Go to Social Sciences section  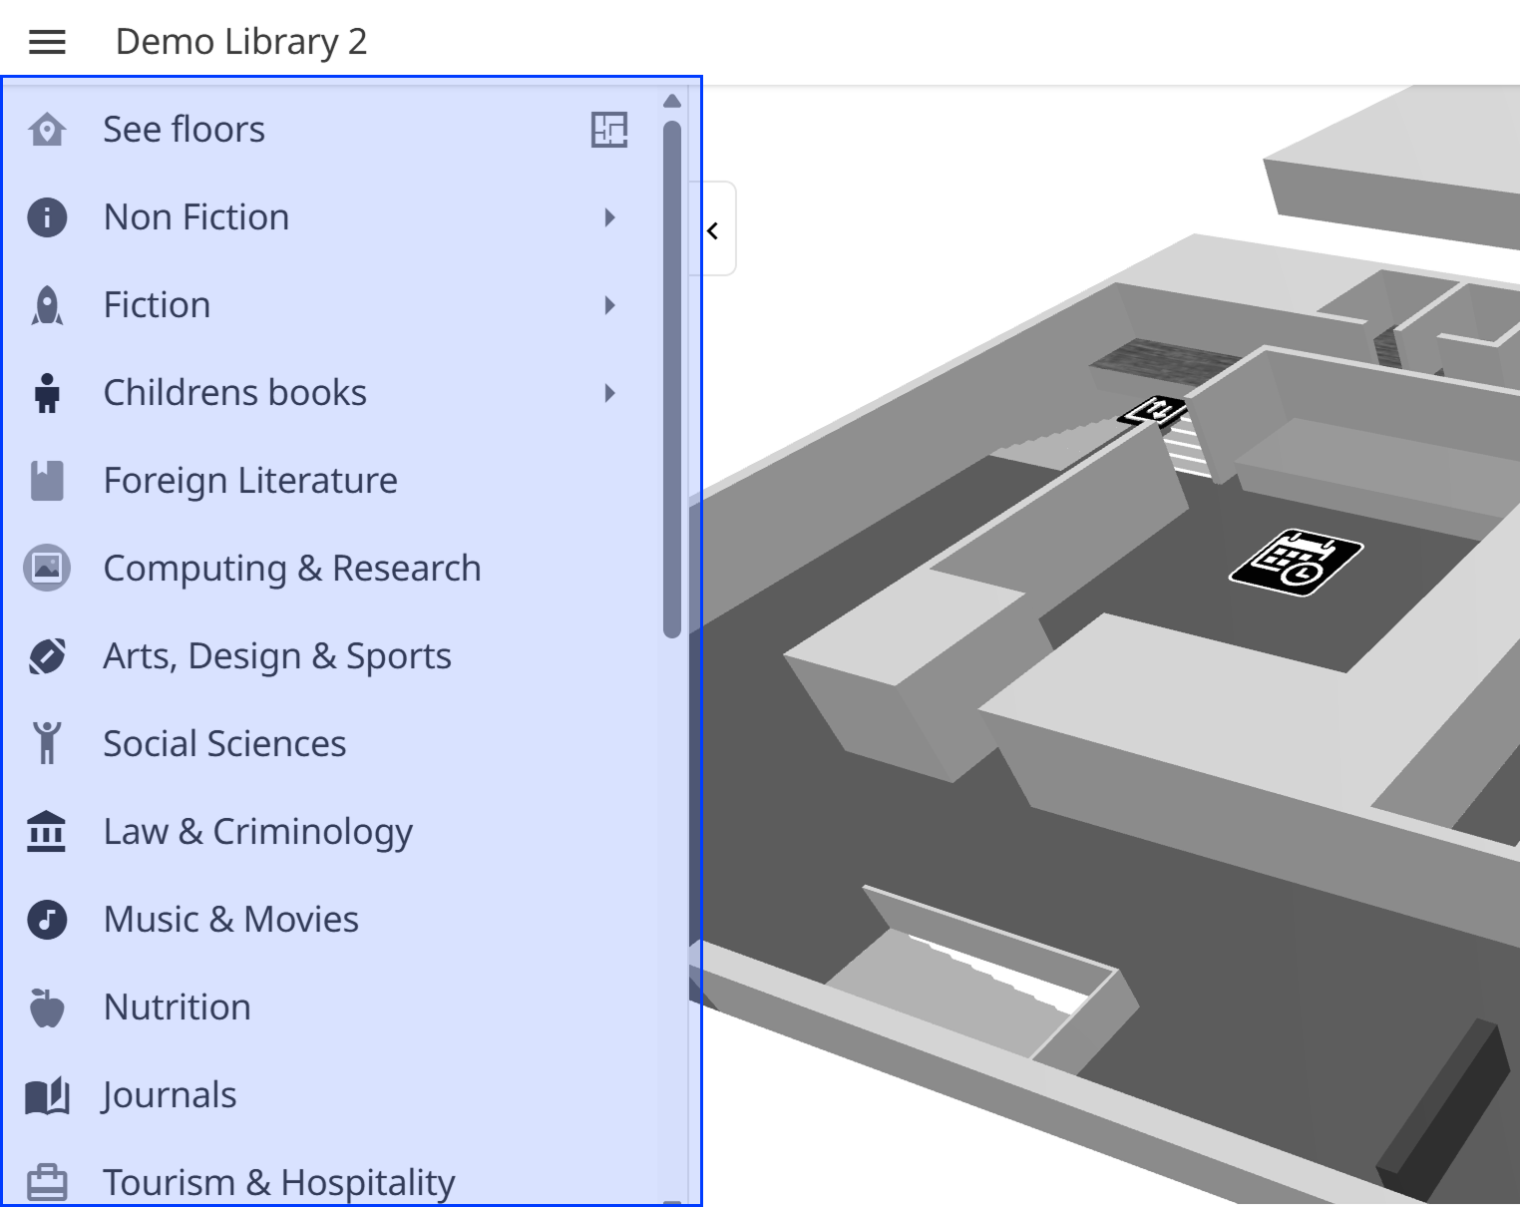pyautogui.click(x=224, y=744)
